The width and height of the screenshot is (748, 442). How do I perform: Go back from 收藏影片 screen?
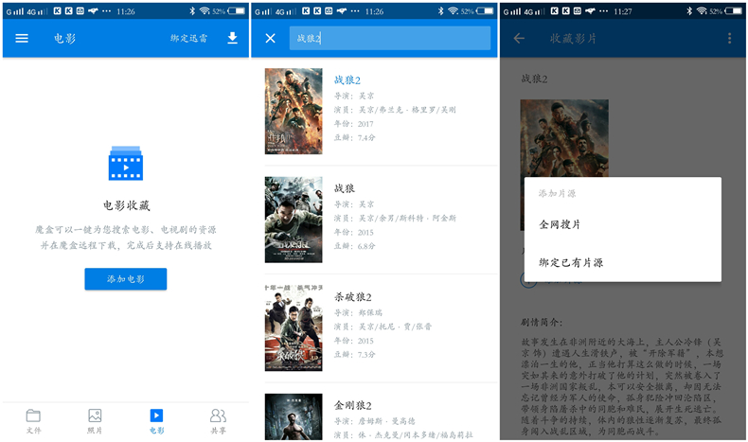click(x=519, y=39)
